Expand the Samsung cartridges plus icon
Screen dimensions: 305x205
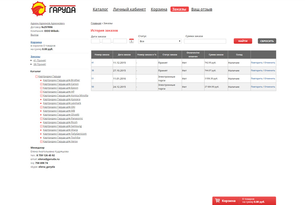coord(41,126)
